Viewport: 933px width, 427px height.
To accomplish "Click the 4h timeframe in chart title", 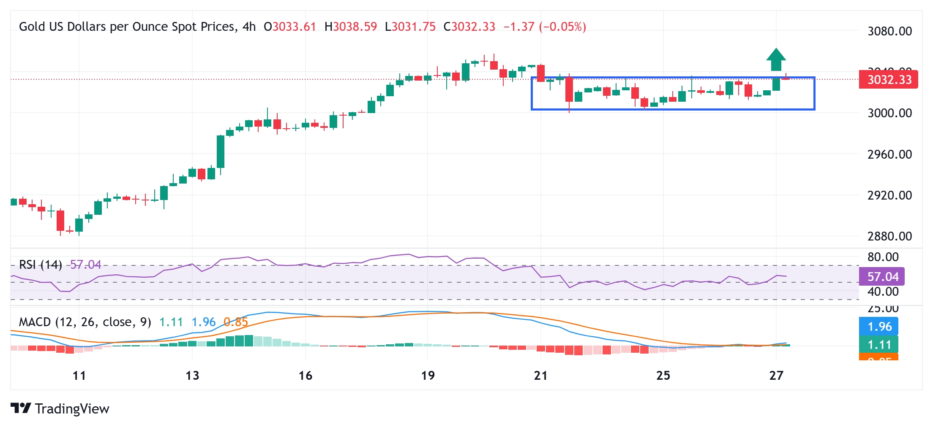I will coord(249,27).
